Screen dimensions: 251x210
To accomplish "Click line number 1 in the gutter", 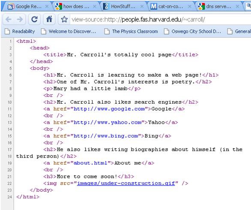I will (11, 41).
